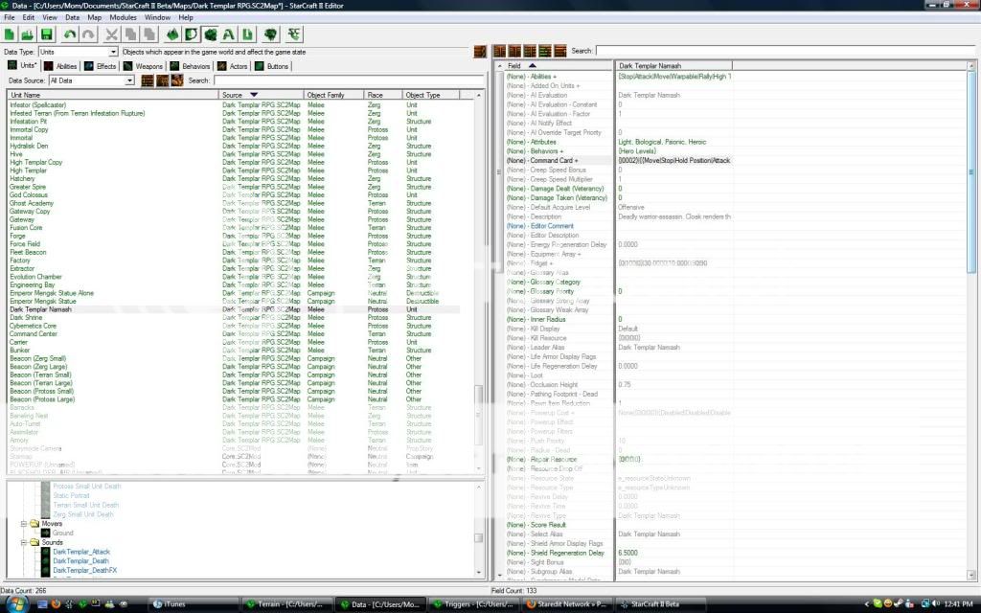981x613 pixels.
Task: Click the first field-view icon left of the right Search box
Action: 499,51
